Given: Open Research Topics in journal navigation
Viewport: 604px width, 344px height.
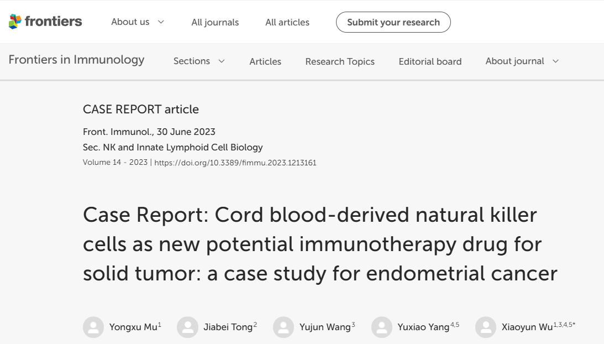Looking at the screenshot, I should tap(340, 61).
